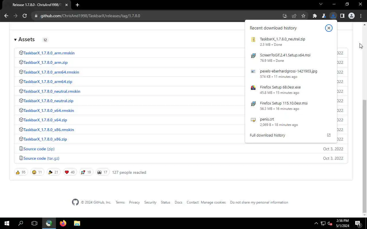The height and width of the screenshot is (229, 367).
Task: Open Task View on taskbar
Action: [x=34, y=223]
